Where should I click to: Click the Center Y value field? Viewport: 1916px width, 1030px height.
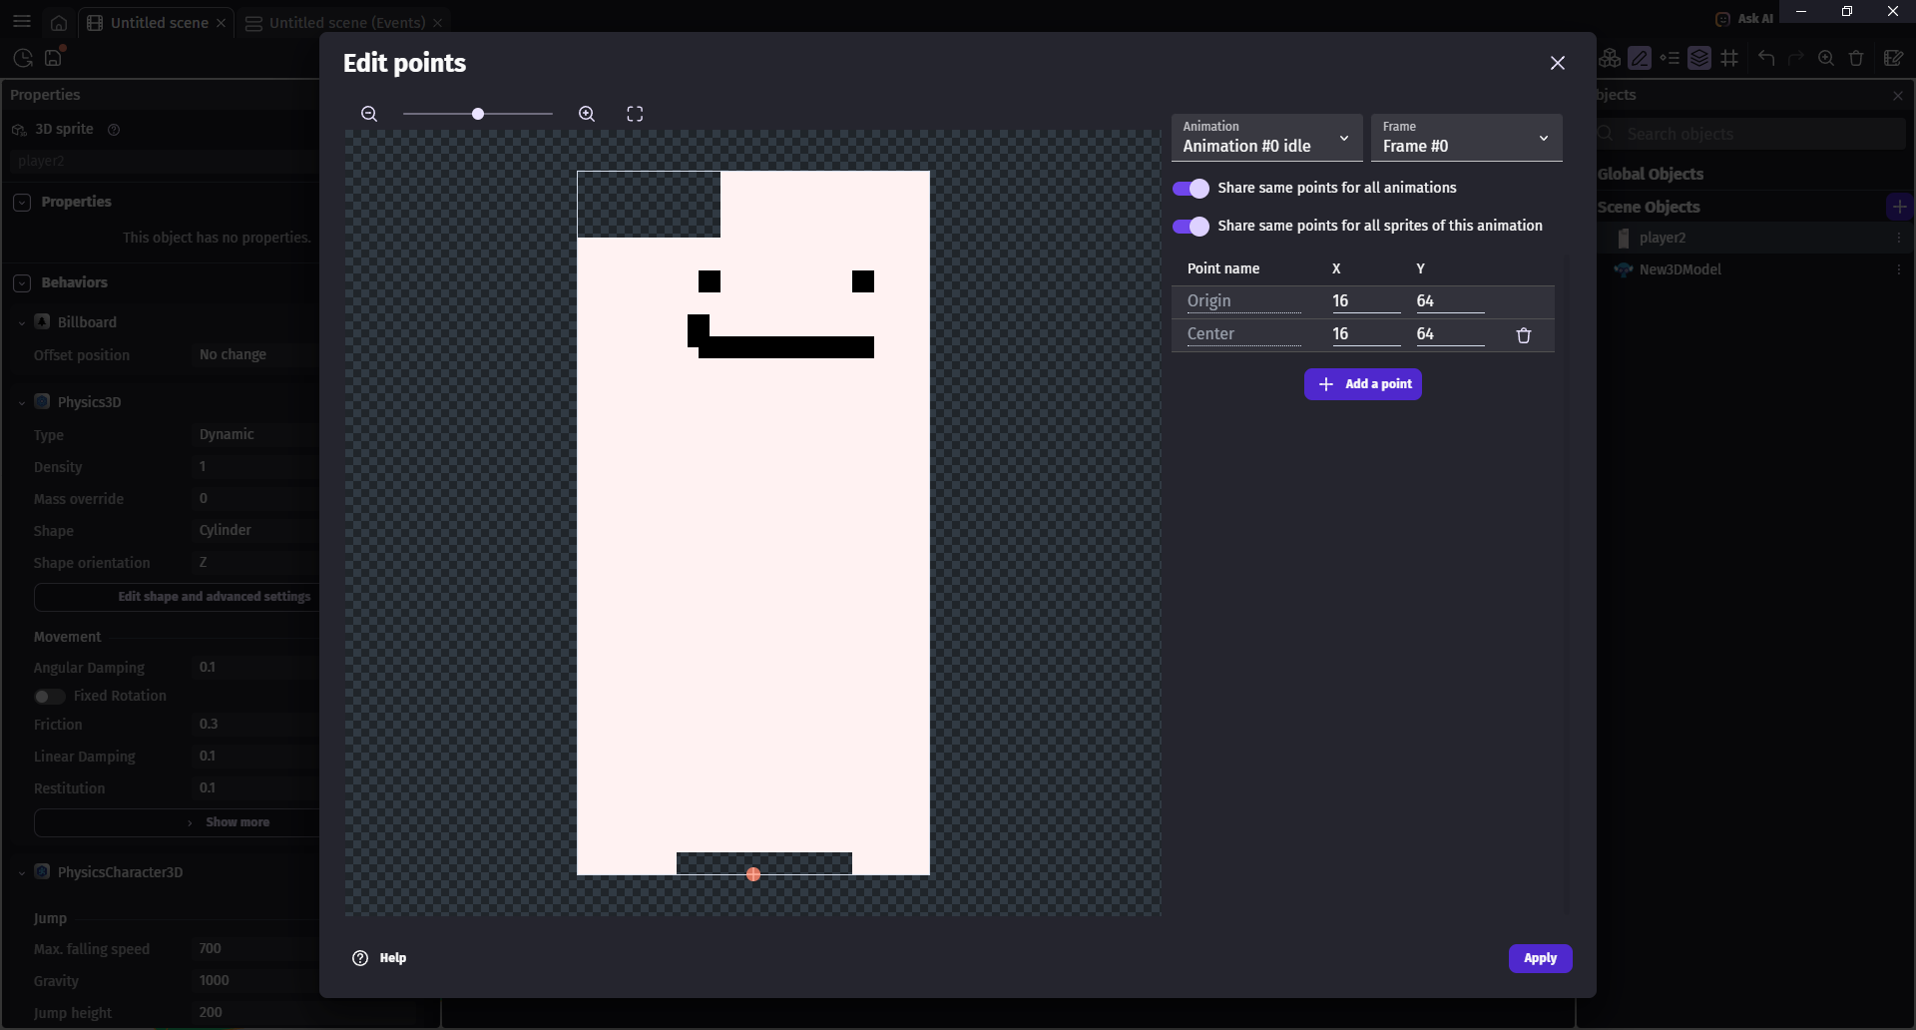[x=1449, y=334]
